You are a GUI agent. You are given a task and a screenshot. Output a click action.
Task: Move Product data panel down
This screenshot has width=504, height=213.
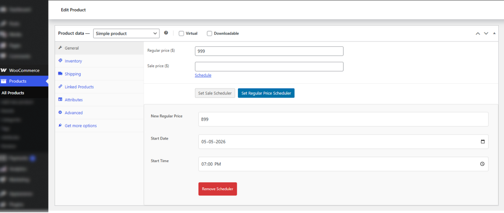(x=486, y=33)
